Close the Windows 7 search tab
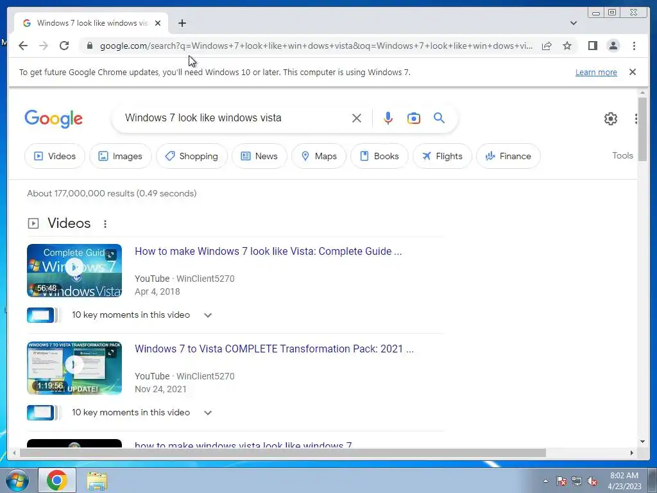Image resolution: width=657 pixels, height=493 pixels. pyautogui.click(x=158, y=23)
